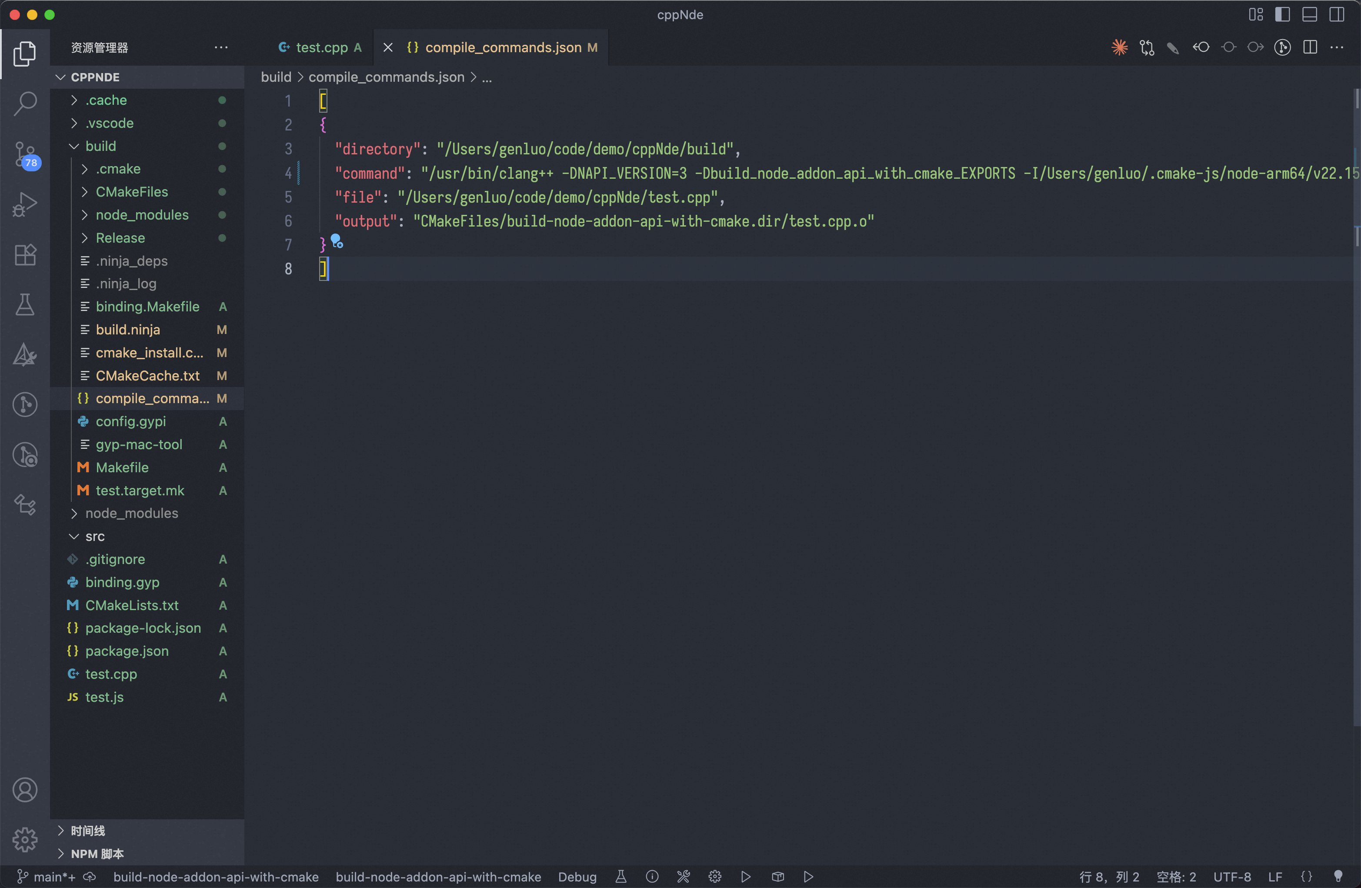1361x888 pixels.
Task: Open CMakeLists.txt in the explorer
Action: pyautogui.click(x=147, y=605)
